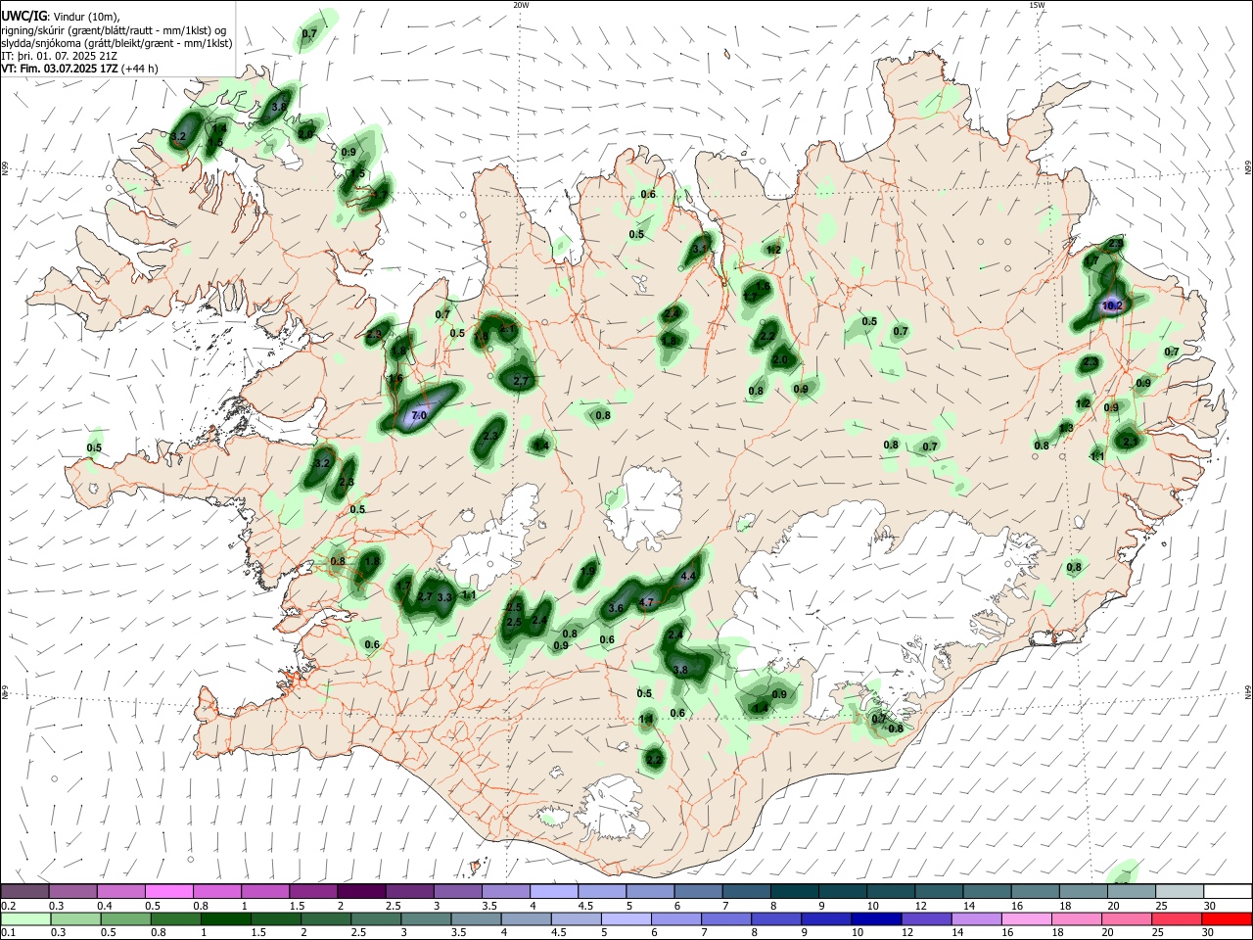Click the 0.1 label in the lower legend
The image size is (1253, 940).
pyautogui.click(x=8, y=932)
